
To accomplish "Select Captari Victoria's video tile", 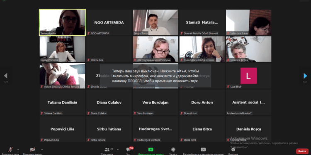I will (62, 49).
